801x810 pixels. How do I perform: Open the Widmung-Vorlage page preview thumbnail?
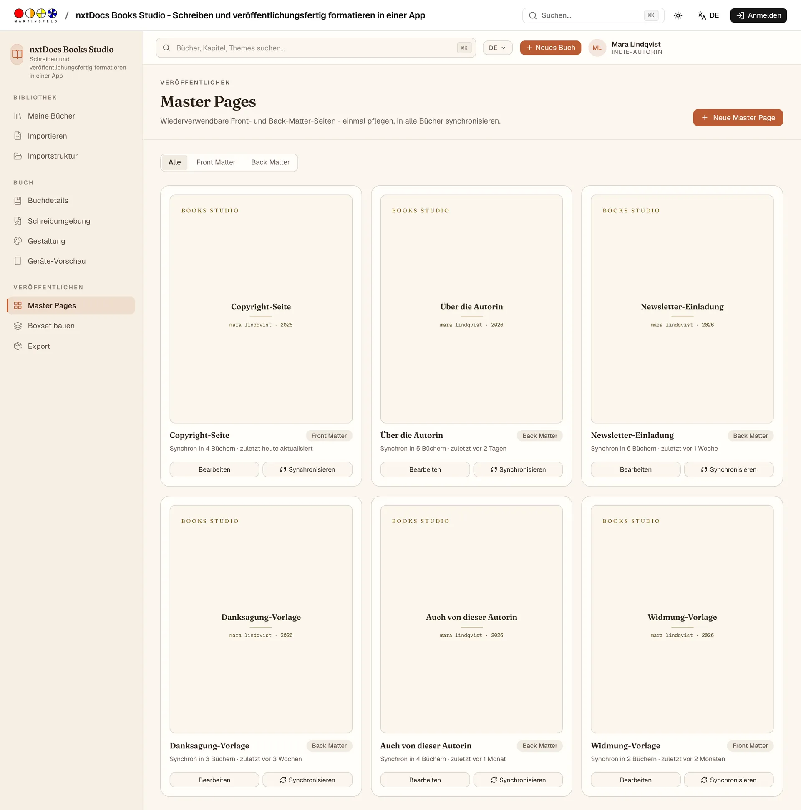[x=682, y=619]
